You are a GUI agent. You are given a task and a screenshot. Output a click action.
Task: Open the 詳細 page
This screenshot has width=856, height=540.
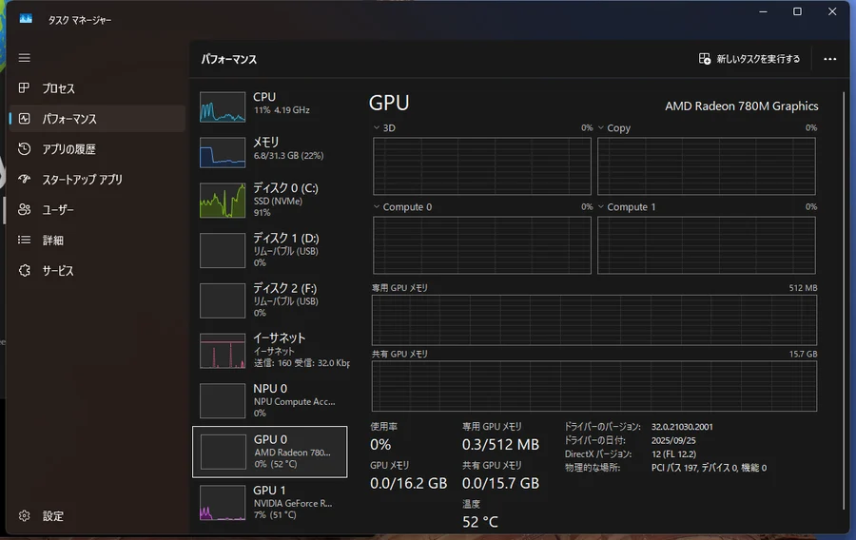click(53, 240)
